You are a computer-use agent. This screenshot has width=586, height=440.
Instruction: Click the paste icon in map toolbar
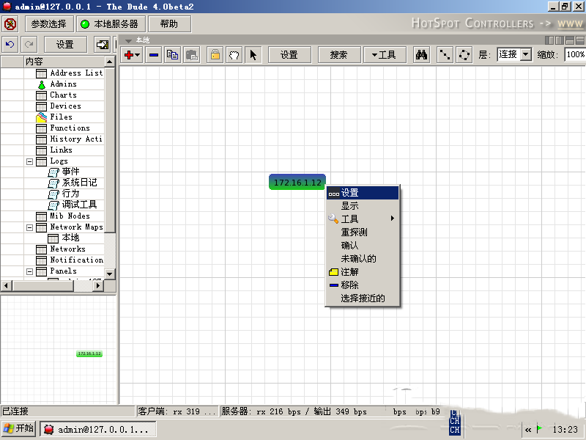coord(192,55)
